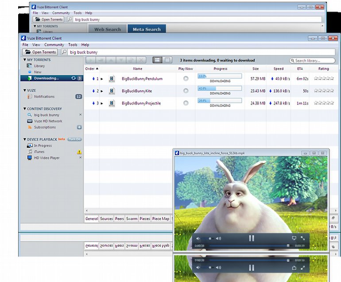Screen dimensions: 341x282
Task: Pause the video in the player
Action: click(252, 238)
